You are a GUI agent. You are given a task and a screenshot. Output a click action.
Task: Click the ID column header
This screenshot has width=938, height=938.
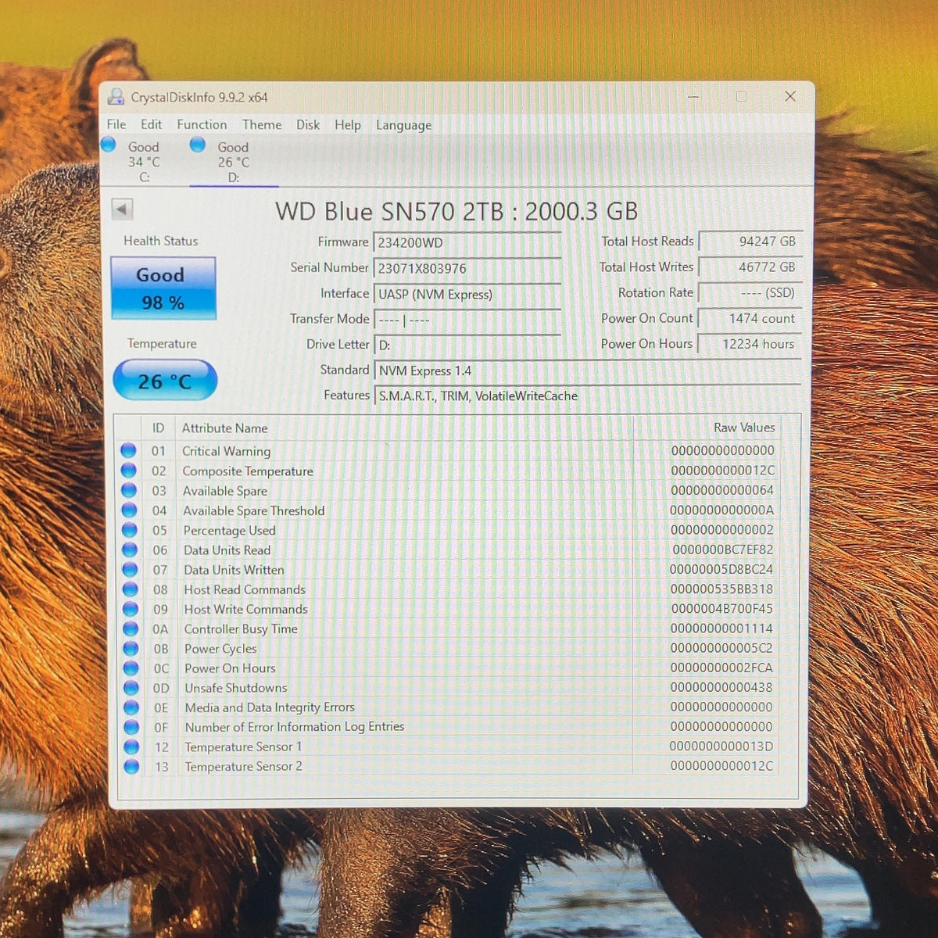pyautogui.click(x=158, y=428)
